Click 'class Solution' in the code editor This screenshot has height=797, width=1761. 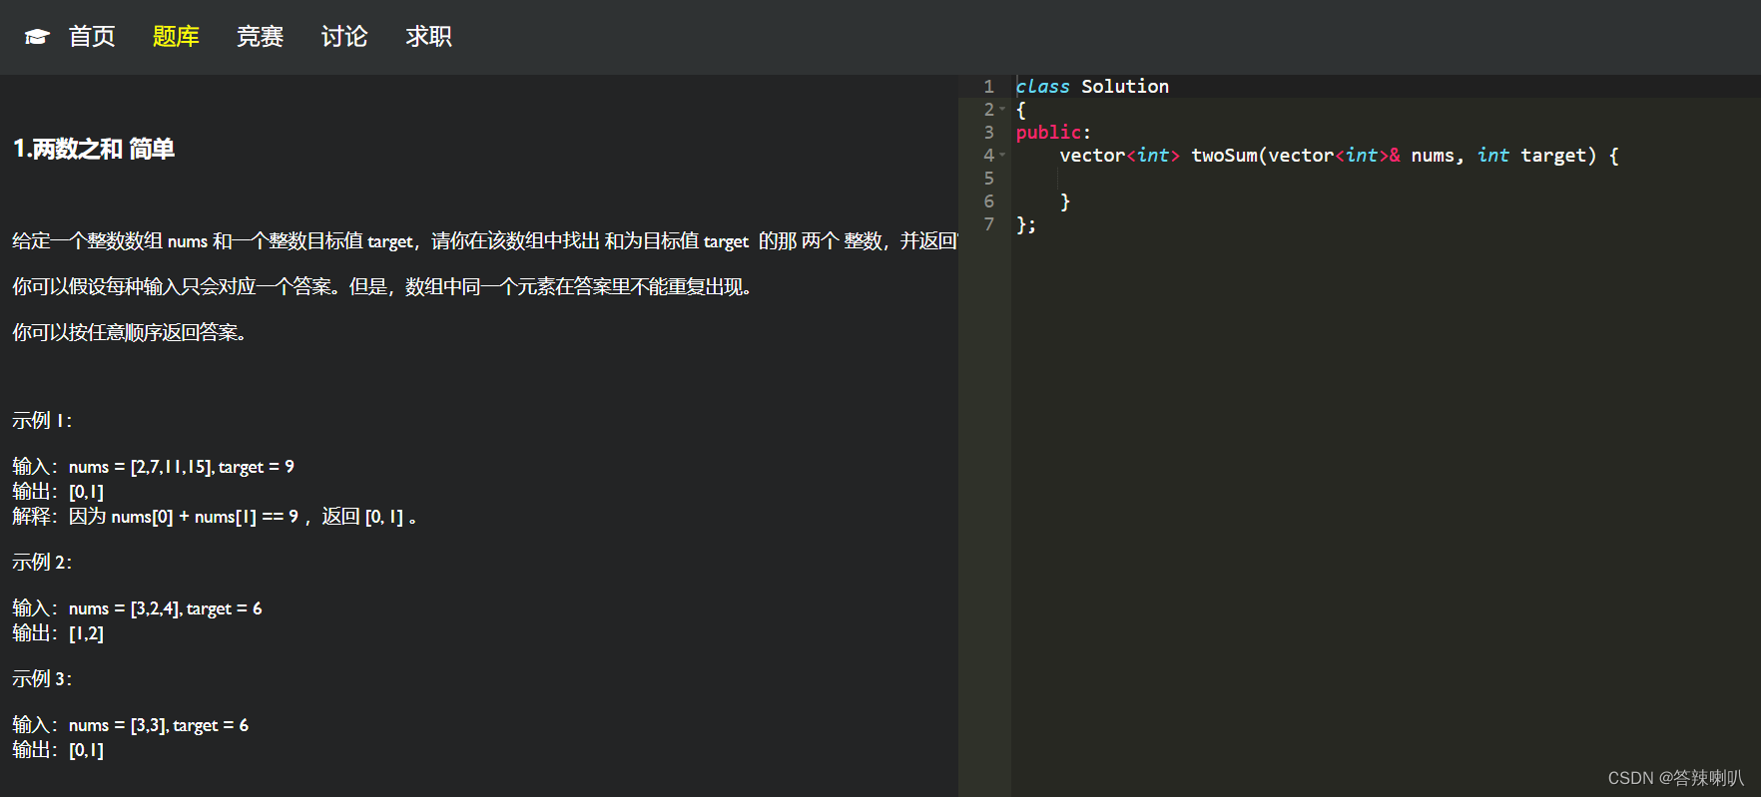[1092, 87]
